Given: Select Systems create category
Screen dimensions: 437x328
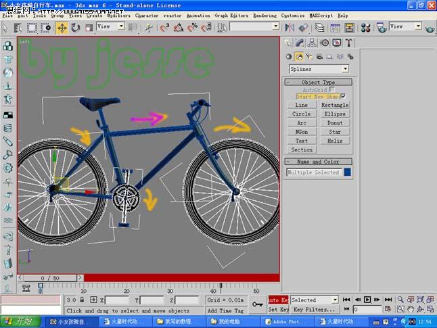Looking at the screenshot, I should point(350,57).
